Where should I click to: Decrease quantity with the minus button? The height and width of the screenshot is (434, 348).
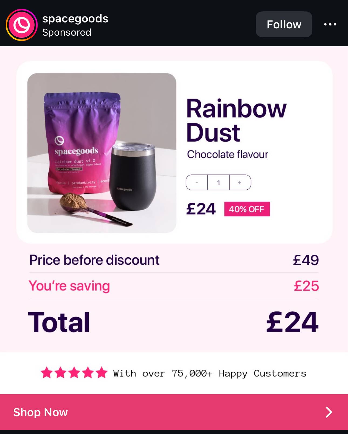[197, 183]
